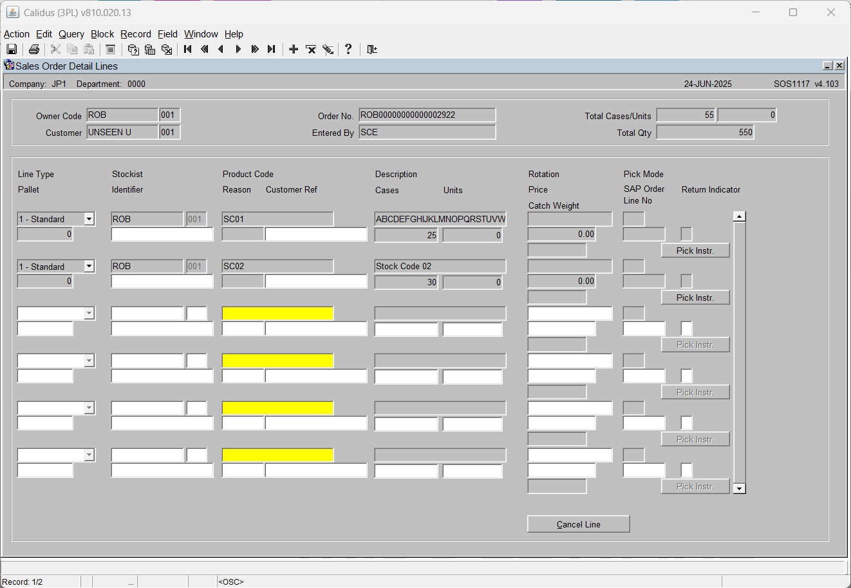
Task: Tick Return Indicator checkbox on first blank line
Action: pyautogui.click(x=687, y=328)
